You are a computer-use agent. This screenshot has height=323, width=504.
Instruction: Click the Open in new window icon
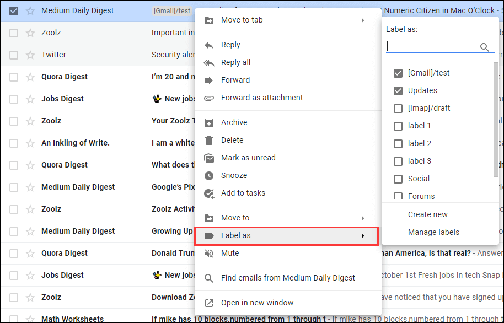[209, 303]
